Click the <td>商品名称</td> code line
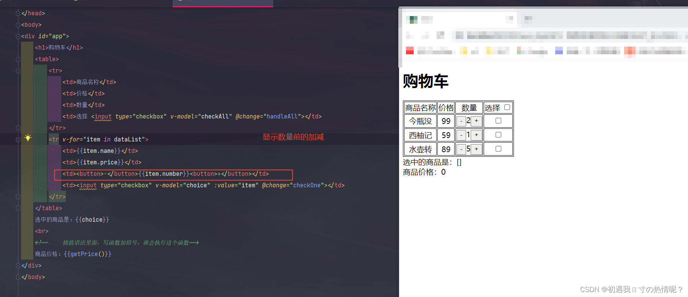The width and height of the screenshot is (688, 297). coord(89,82)
